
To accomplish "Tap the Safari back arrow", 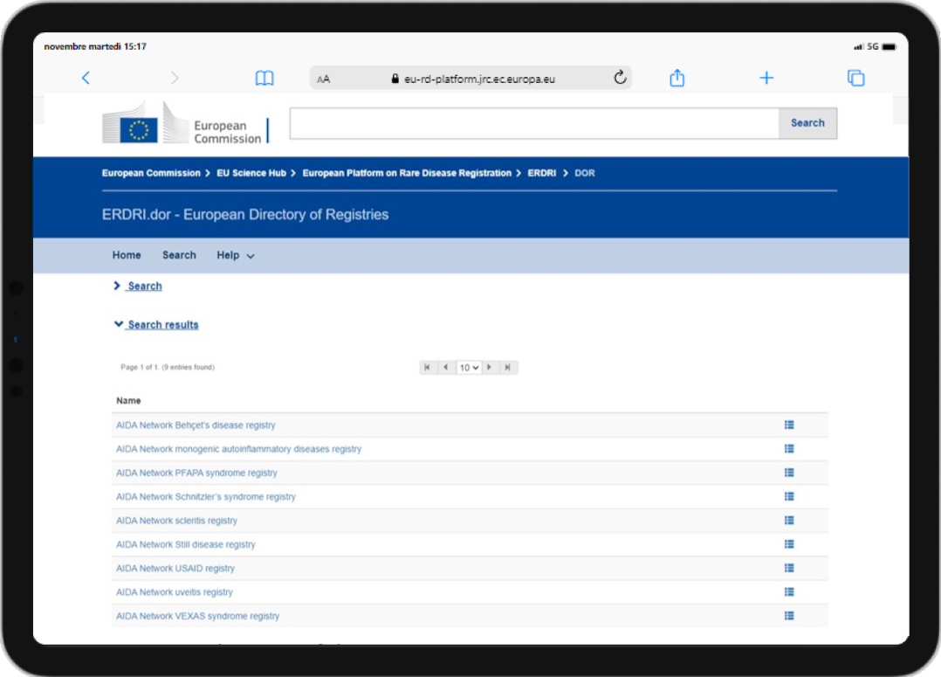I will tap(86, 78).
